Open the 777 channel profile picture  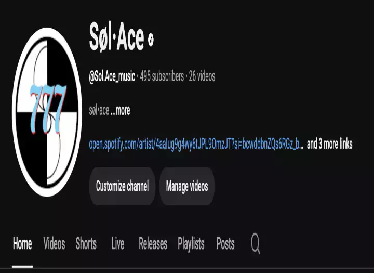click(x=47, y=112)
